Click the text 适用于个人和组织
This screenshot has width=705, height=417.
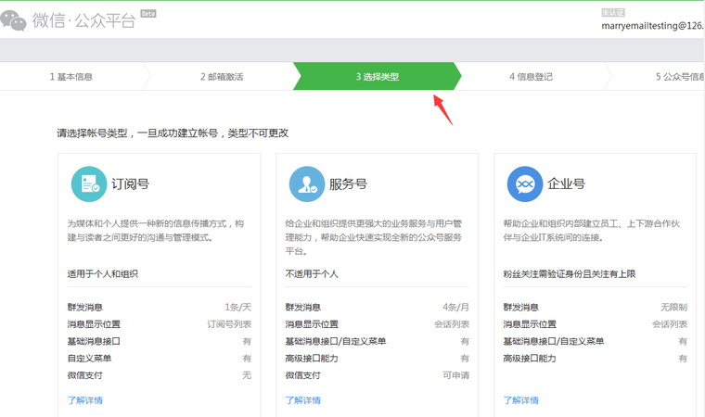[x=103, y=274]
